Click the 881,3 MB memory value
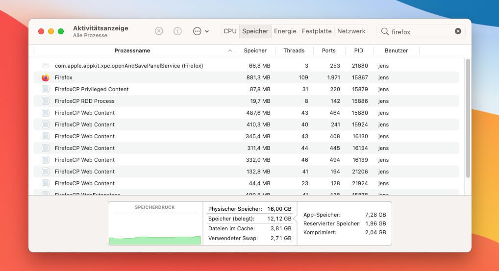The height and width of the screenshot is (271, 499). tap(258, 77)
